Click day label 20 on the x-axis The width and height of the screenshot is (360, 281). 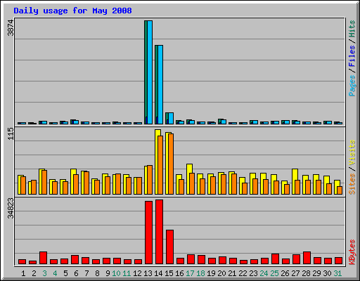[x=221, y=273]
